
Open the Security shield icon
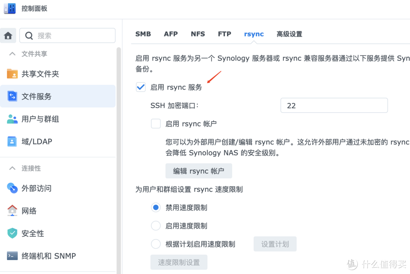point(12,233)
